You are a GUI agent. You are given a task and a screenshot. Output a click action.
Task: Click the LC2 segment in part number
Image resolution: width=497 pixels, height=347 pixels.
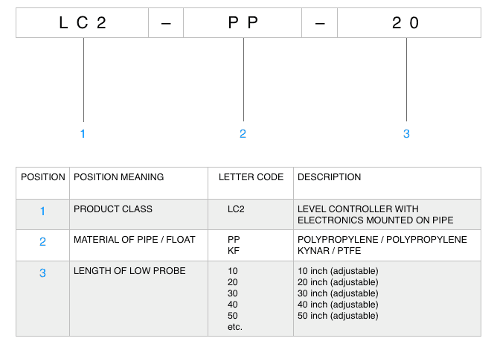pyautogui.click(x=82, y=23)
